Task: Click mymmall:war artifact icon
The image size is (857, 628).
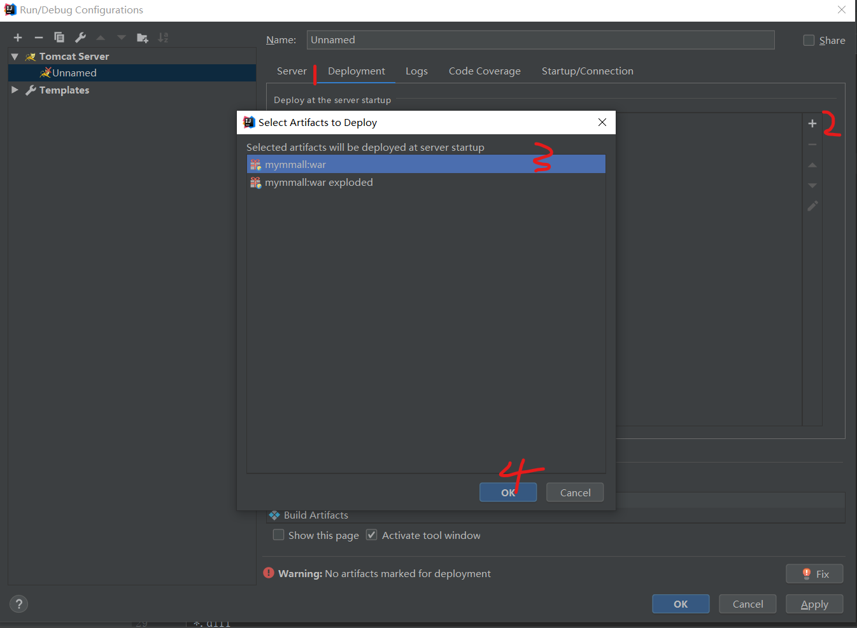Action: 255,165
